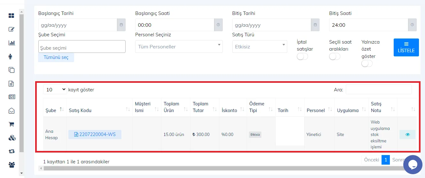Click the Başlangıç Tarihi date field

pos(78,25)
